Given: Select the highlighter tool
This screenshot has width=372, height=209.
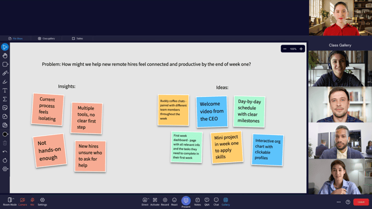Looking at the screenshot, I should [5, 82].
